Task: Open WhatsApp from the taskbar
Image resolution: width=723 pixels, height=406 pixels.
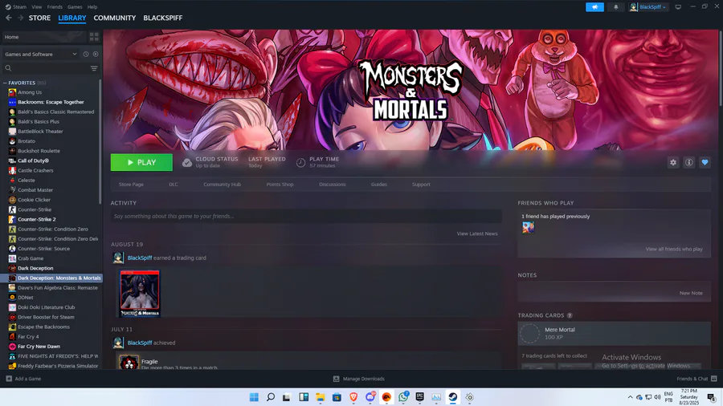Action: (403, 397)
